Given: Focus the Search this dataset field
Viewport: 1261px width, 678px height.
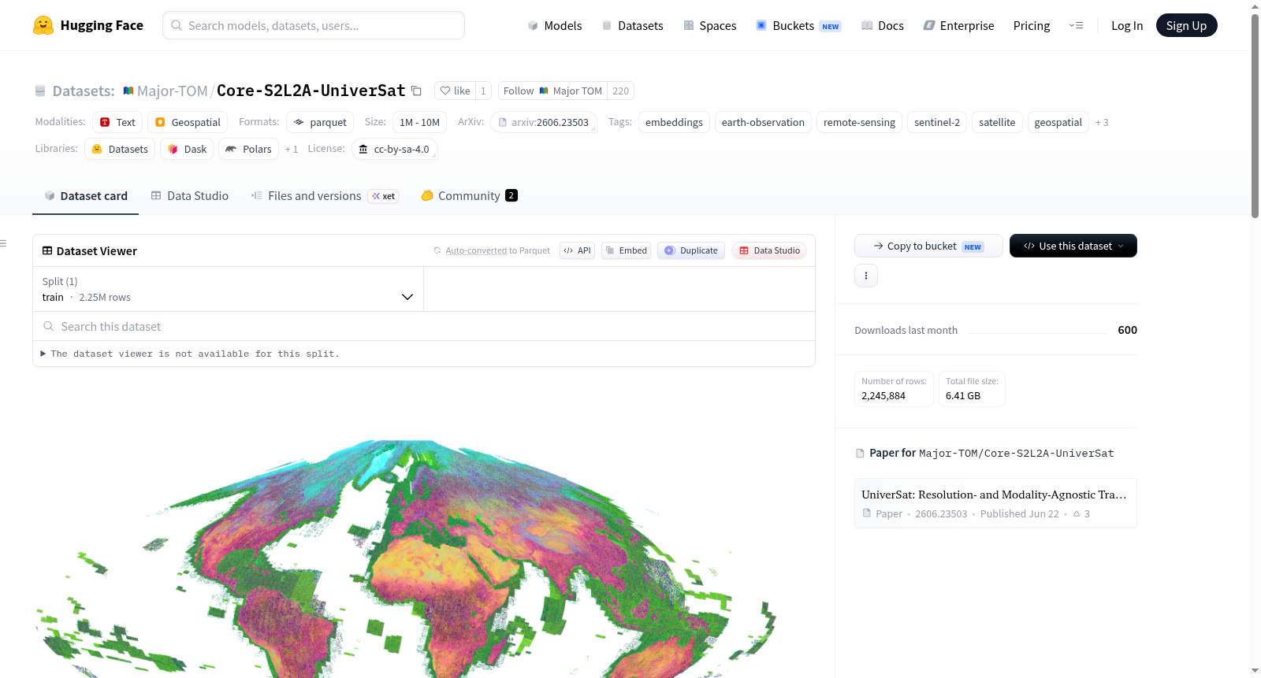Looking at the screenshot, I should [424, 327].
